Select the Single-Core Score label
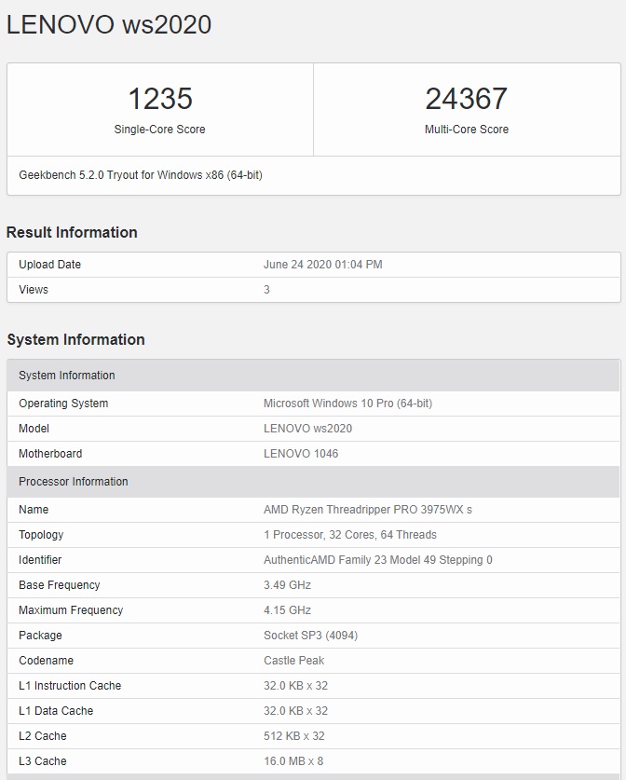The width and height of the screenshot is (626, 780). pyautogui.click(x=159, y=130)
